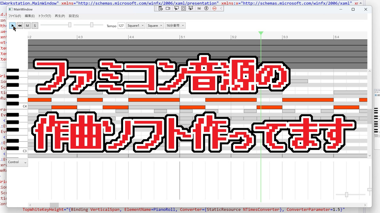
Task: Open the Control lane dropdown
Action: pyautogui.click(x=17, y=162)
